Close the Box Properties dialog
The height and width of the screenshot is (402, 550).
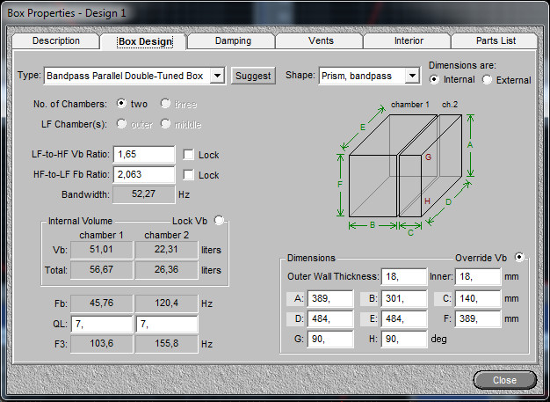(x=504, y=380)
